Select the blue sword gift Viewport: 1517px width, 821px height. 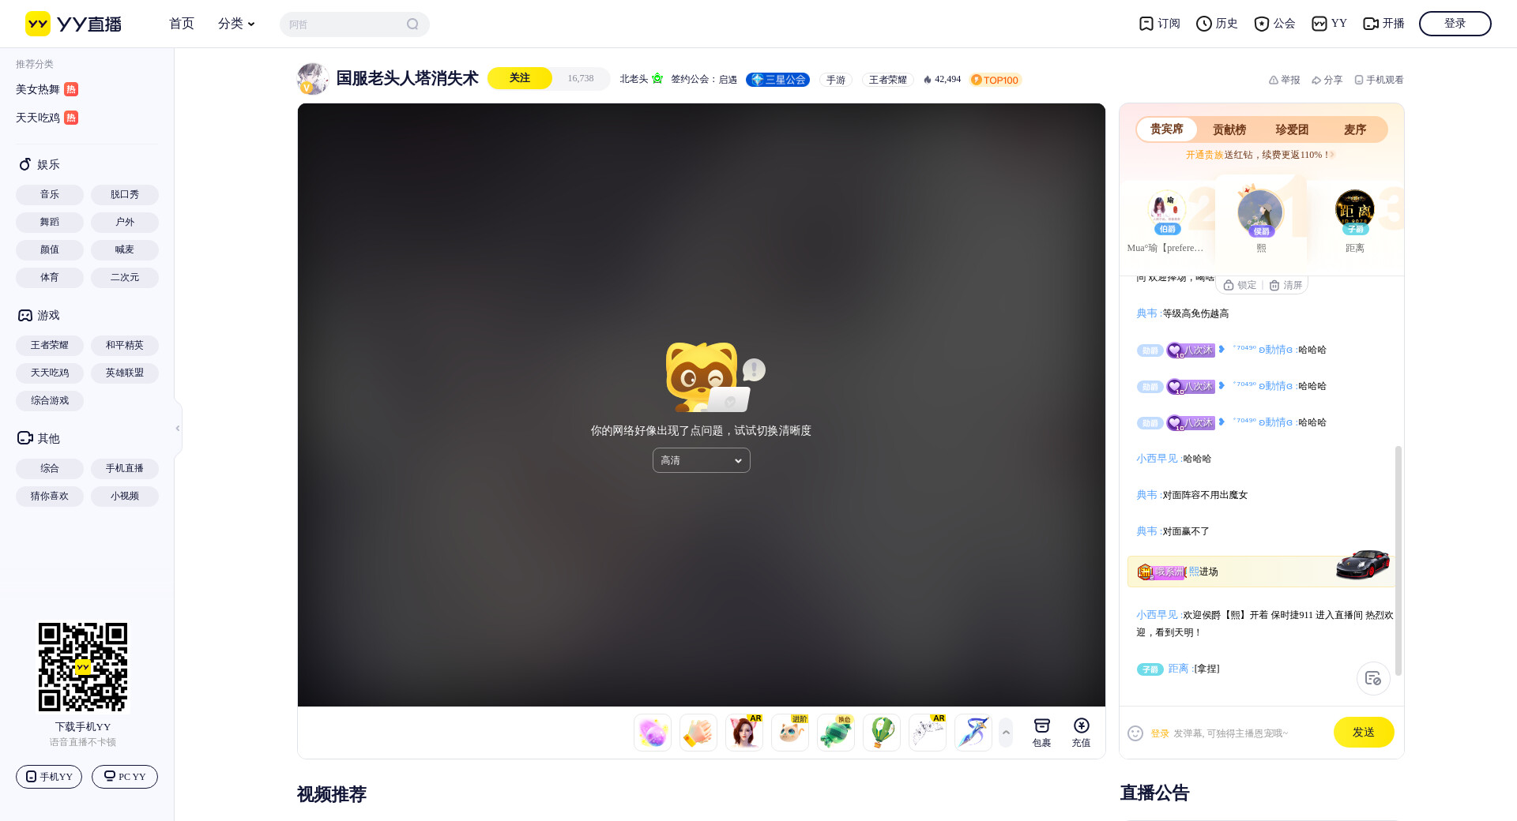[973, 733]
